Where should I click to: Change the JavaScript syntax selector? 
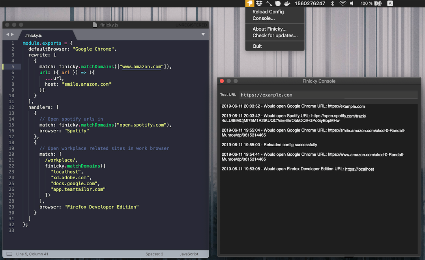(189, 254)
